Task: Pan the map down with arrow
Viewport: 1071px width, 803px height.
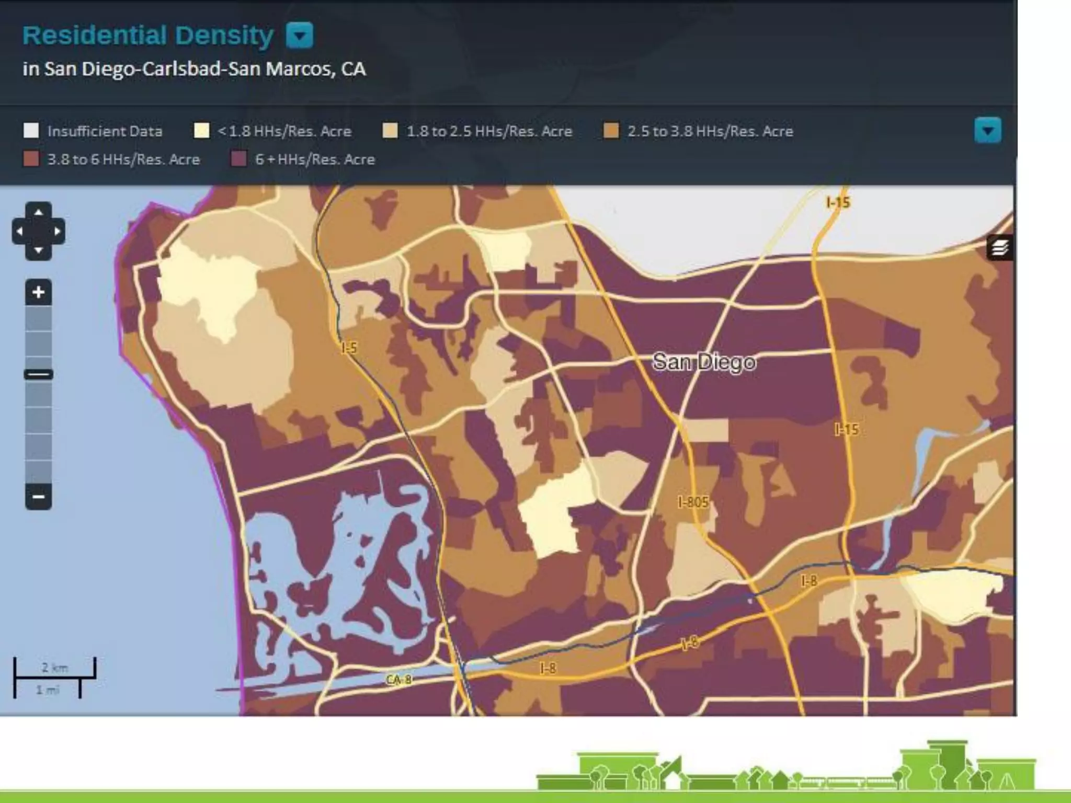Action: pos(38,250)
